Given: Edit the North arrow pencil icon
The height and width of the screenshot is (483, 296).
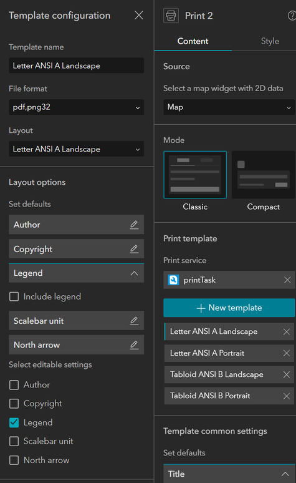Looking at the screenshot, I should coord(134,344).
